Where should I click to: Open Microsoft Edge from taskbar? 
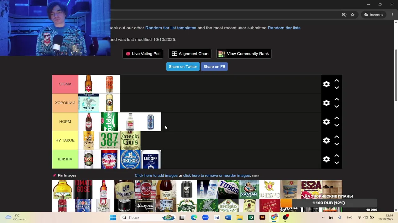point(194,217)
